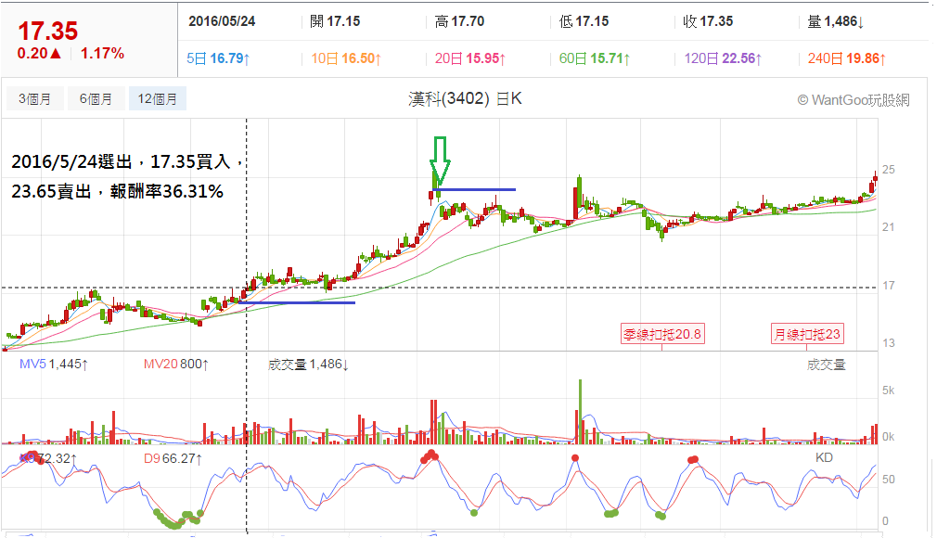
Task: Click the 月線扣抵23 marker label
Action: (807, 334)
